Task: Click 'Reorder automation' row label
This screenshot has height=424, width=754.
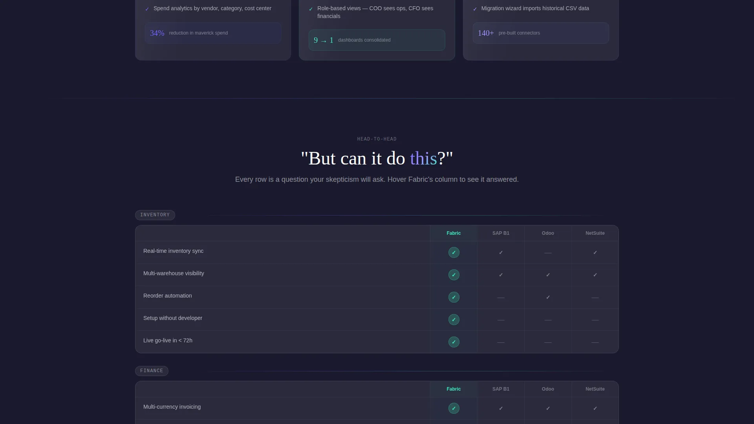Action: (168, 296)
